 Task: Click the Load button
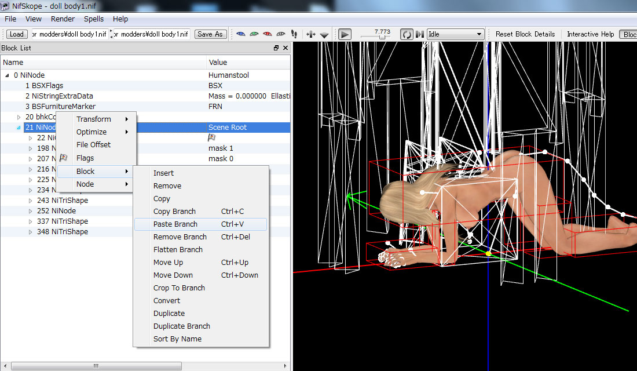click(17, 34)
